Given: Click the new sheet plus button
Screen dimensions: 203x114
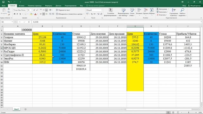Looking at the screenshot, I should (x=25, y=109).
